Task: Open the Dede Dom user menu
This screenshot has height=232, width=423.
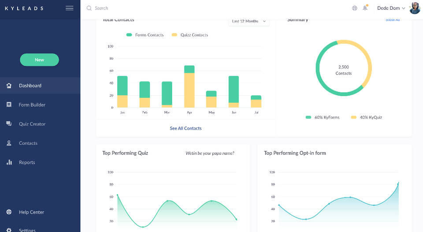Action: click(391, 8)
